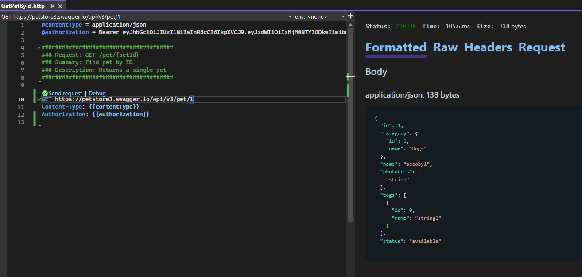Image resolution: width=582 pixels, height=277 pixels.
Task: Click the @contentType variable on line 1
Action: [62, 25]
